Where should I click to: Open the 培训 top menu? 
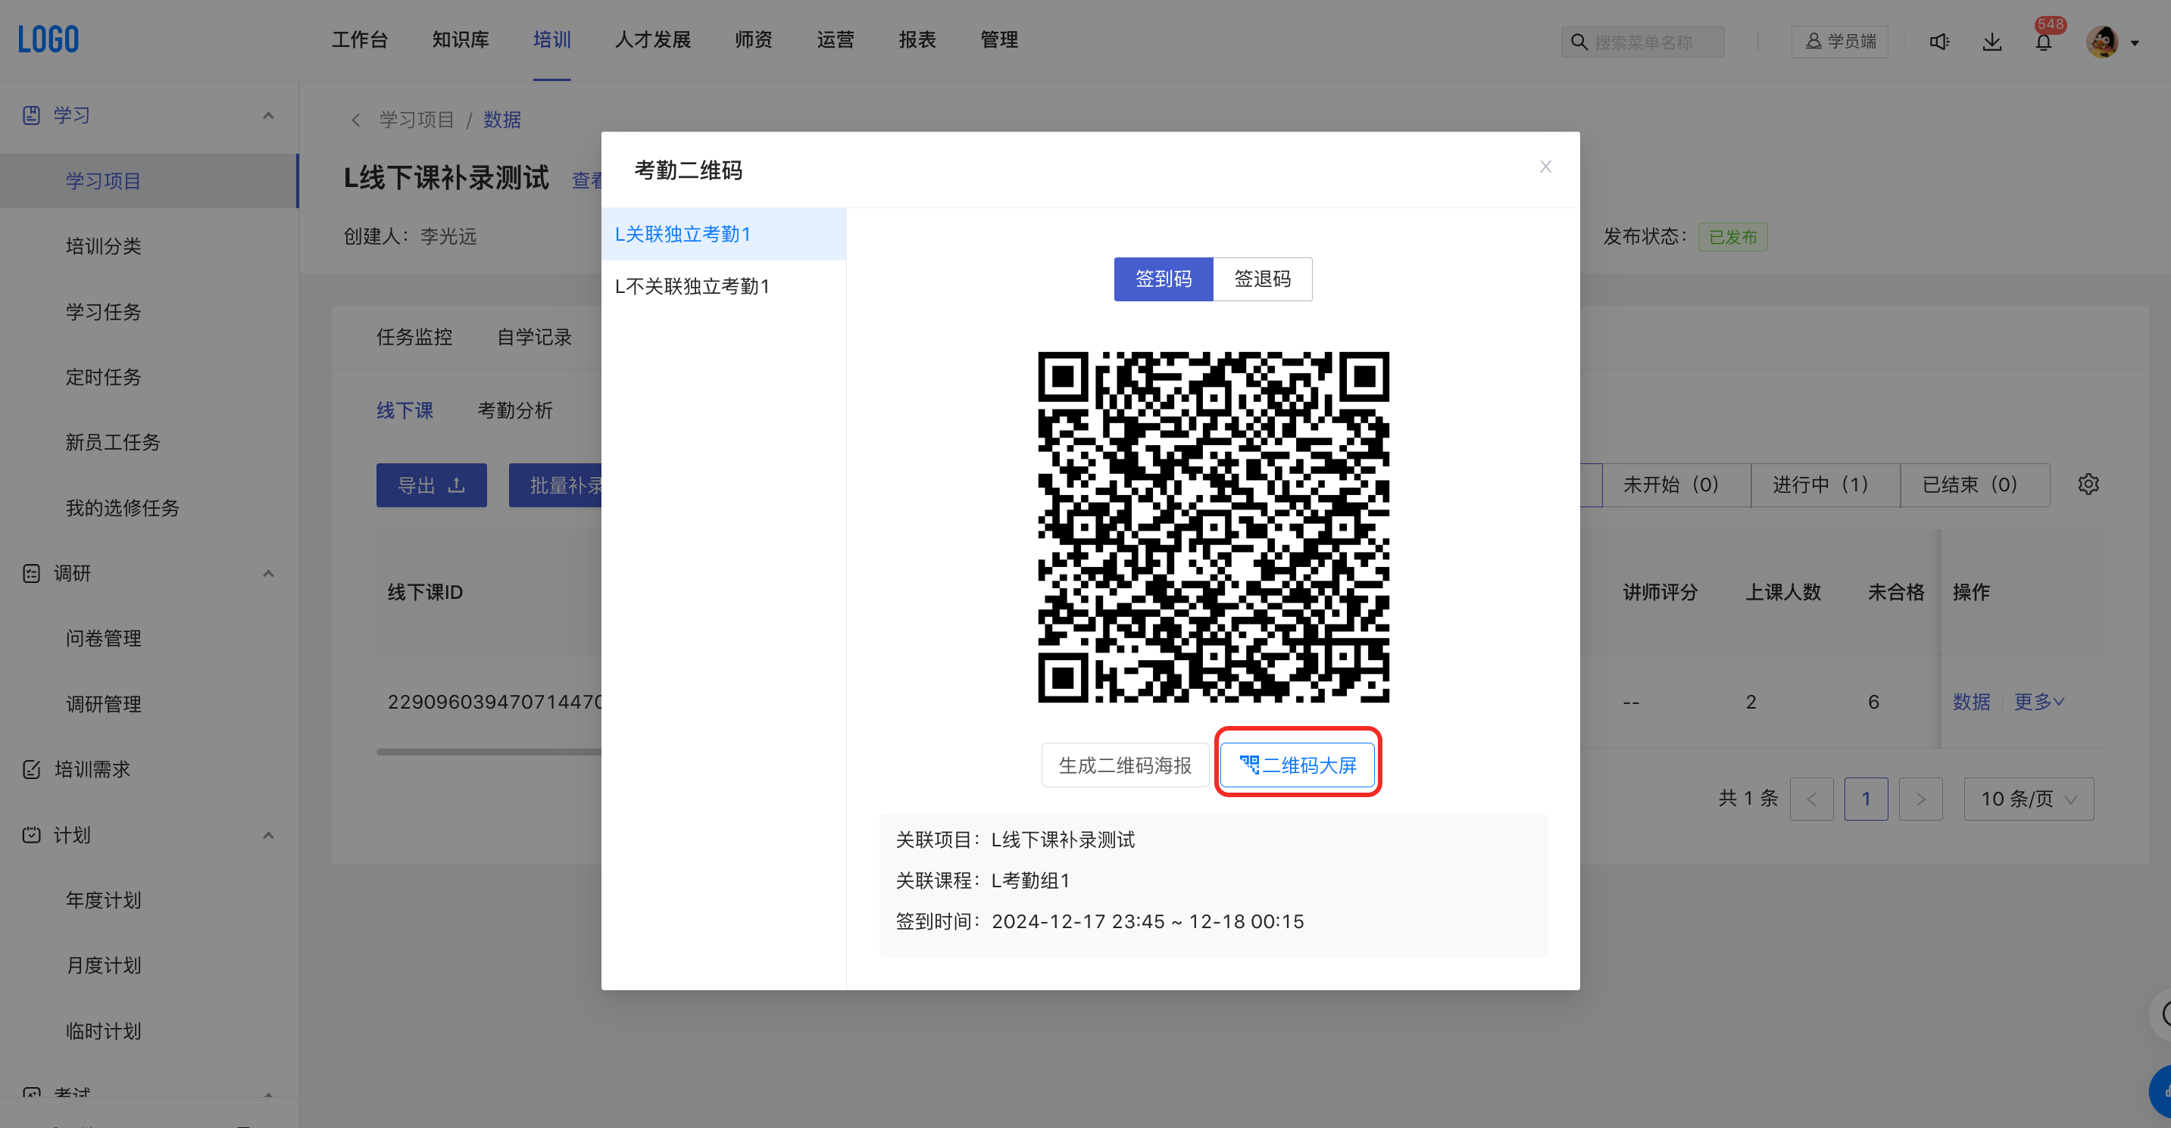[x=552, y=39]
